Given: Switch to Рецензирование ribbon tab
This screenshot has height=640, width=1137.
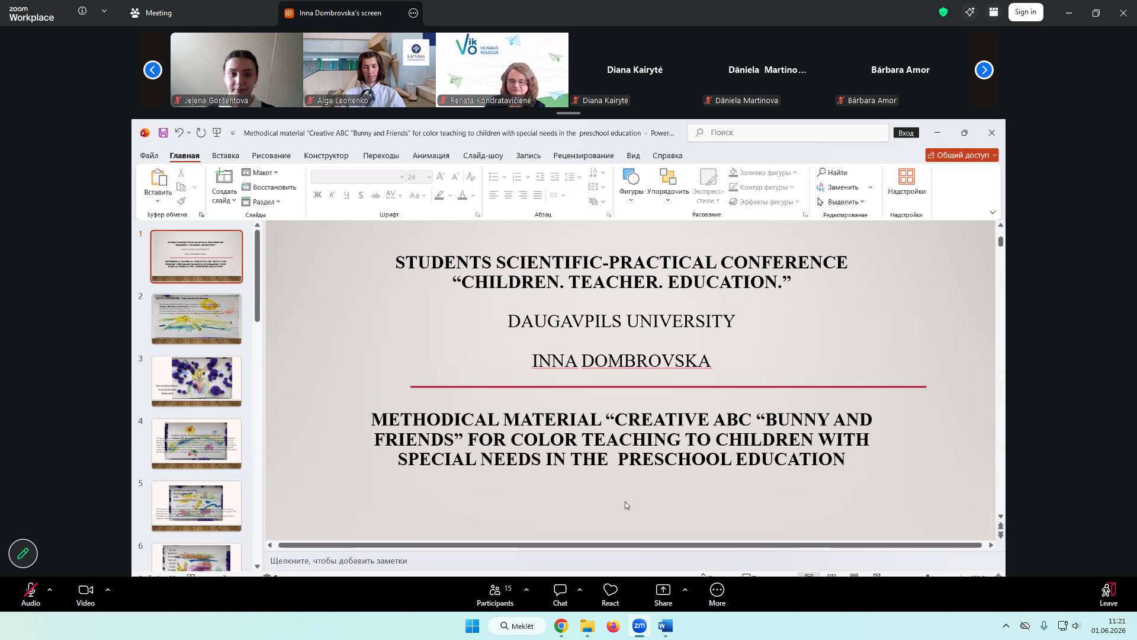Looking at the screenshot, I should pos(583,155).
